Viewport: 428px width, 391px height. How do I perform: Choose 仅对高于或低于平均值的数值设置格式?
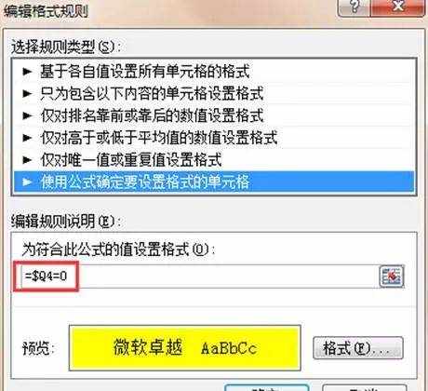[214, 138]
